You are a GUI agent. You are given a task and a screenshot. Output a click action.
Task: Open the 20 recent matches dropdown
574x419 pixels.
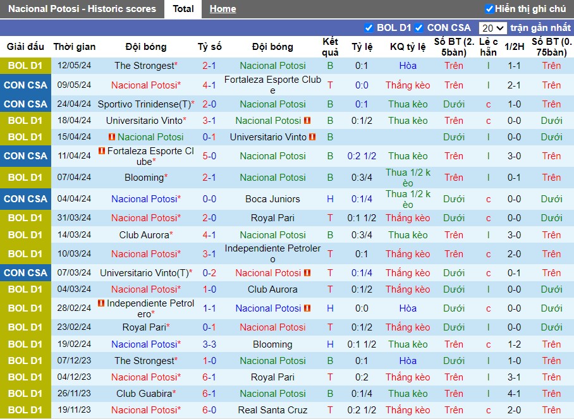point(492,28)
